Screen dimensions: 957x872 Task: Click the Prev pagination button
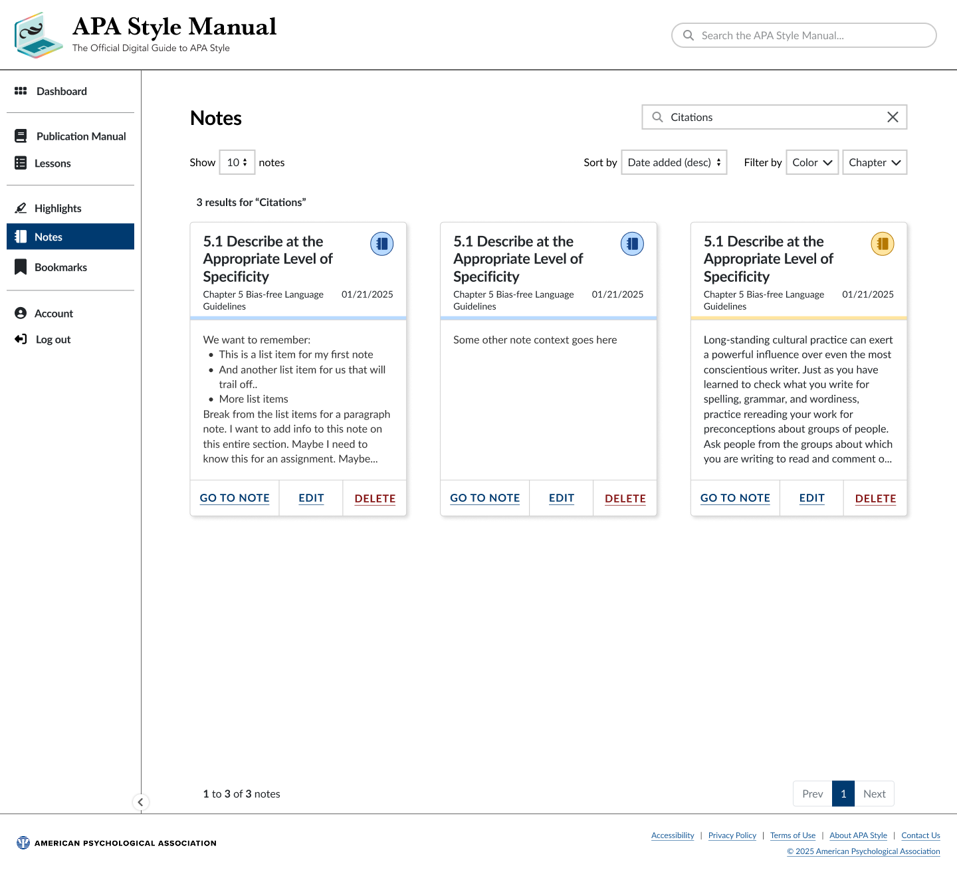pos(813,794)
